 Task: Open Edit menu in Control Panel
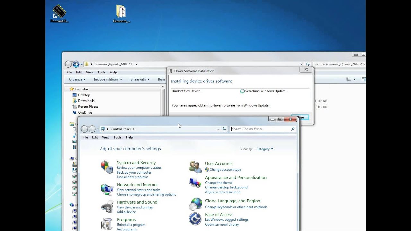[x=95, y=137]
